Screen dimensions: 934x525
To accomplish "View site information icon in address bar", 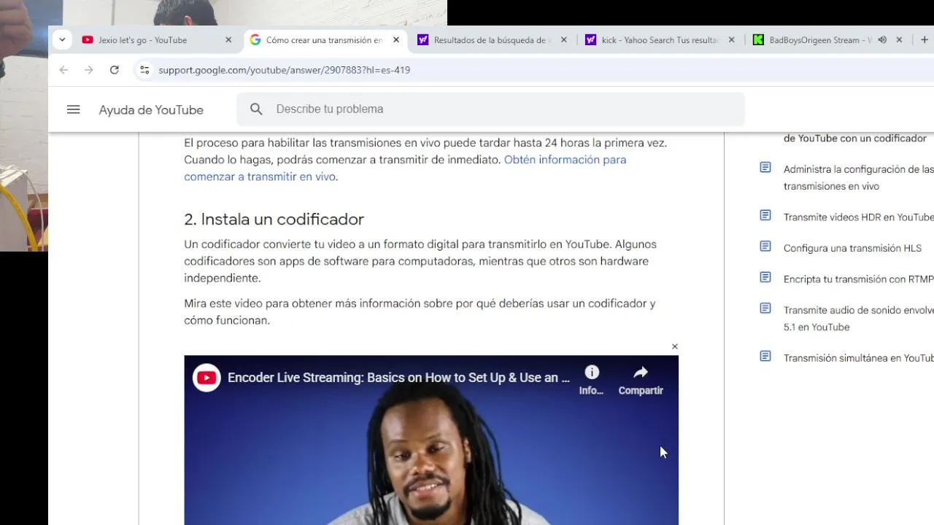I will click(144, 70).
